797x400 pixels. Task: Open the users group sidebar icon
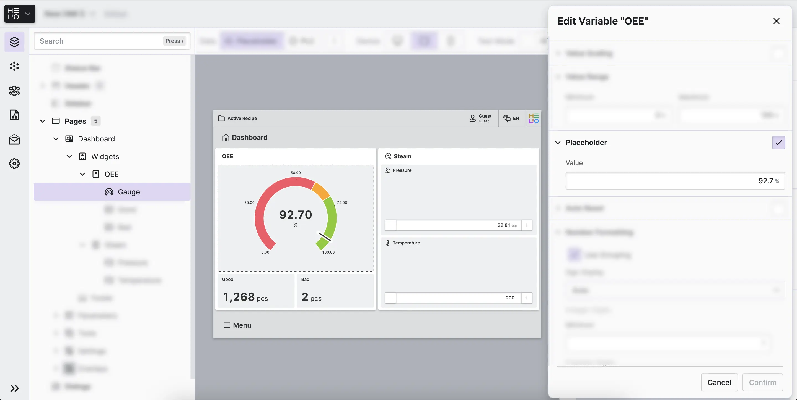pos(14,91)
